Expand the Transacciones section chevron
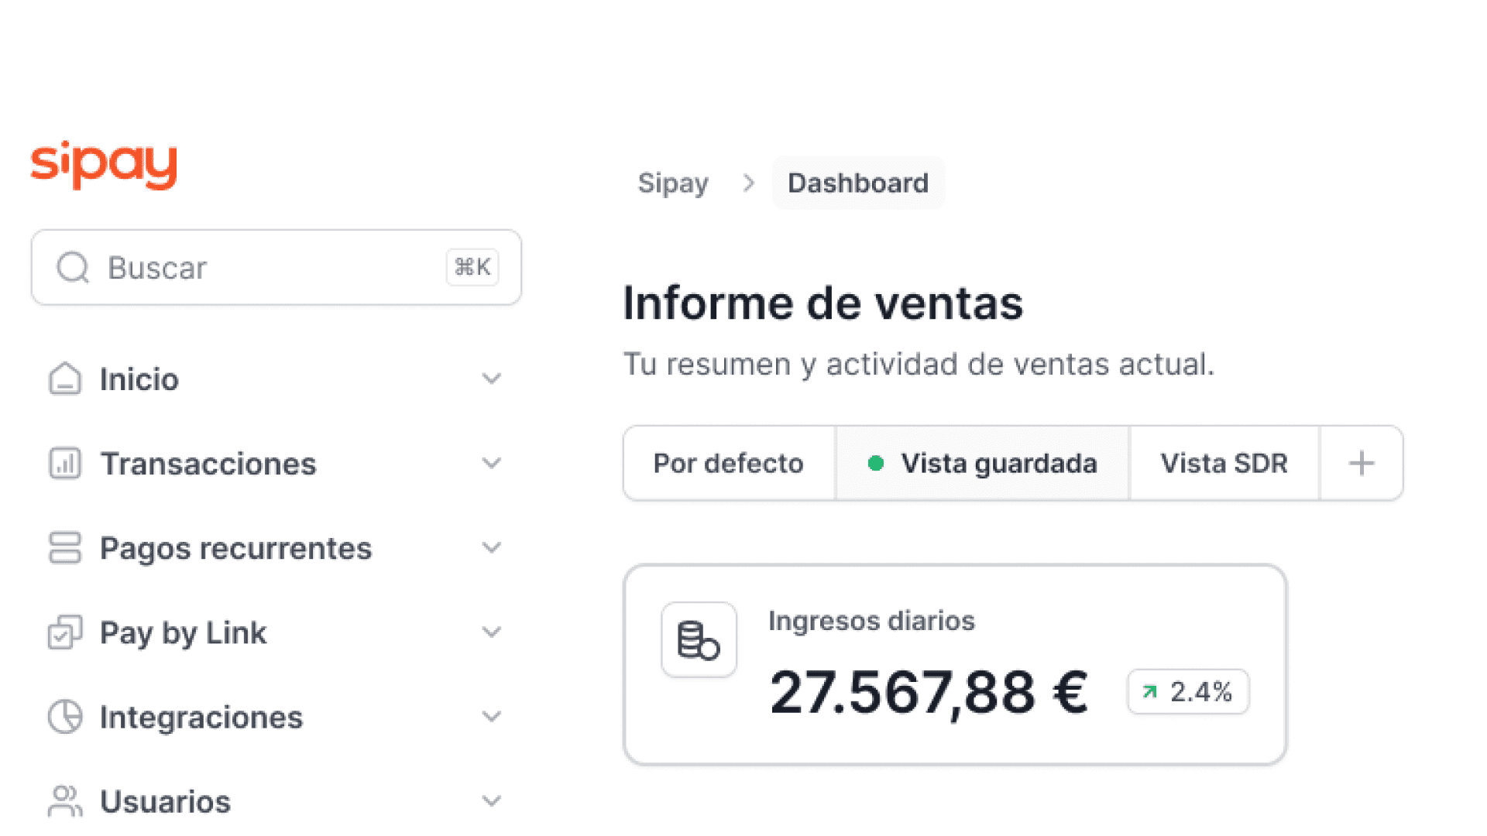This screenshot has width=1487, height=836. click(491, 464)
